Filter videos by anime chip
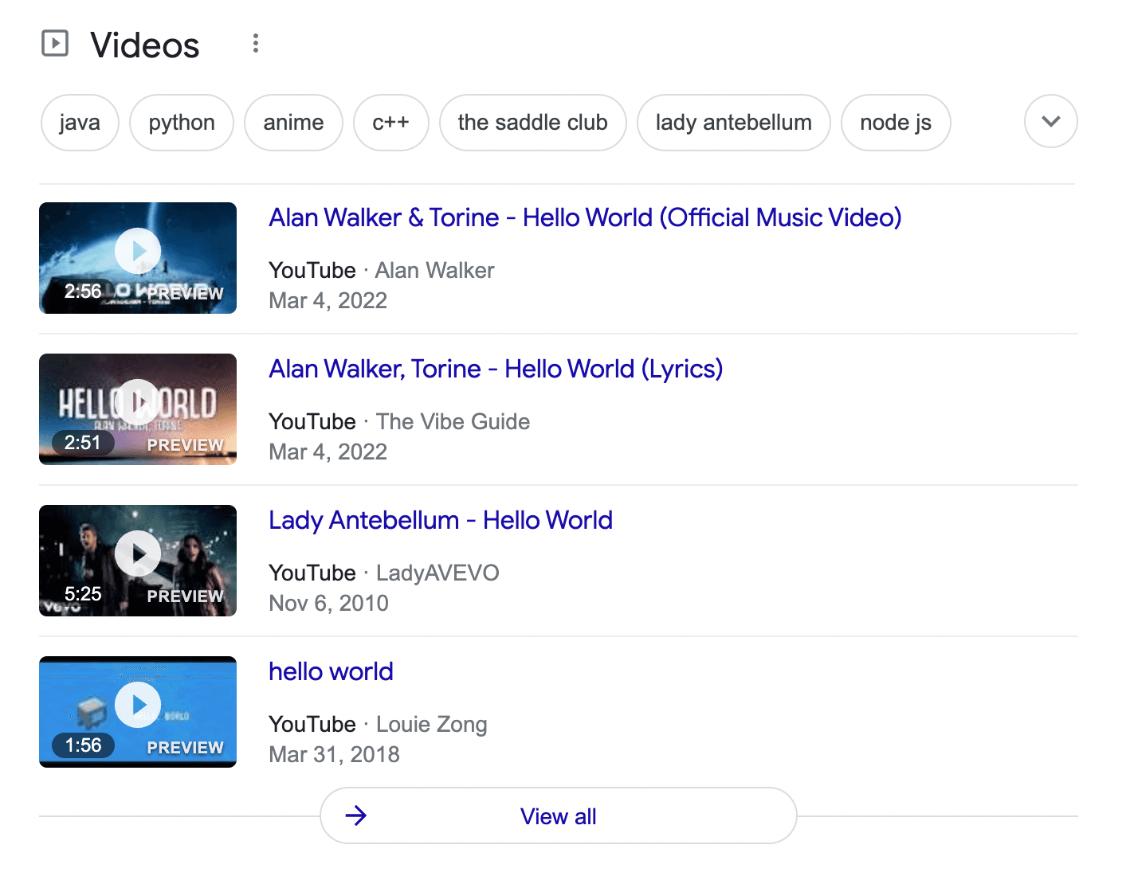This screenshot has width=1130, height=876. [x=293, y=123]
